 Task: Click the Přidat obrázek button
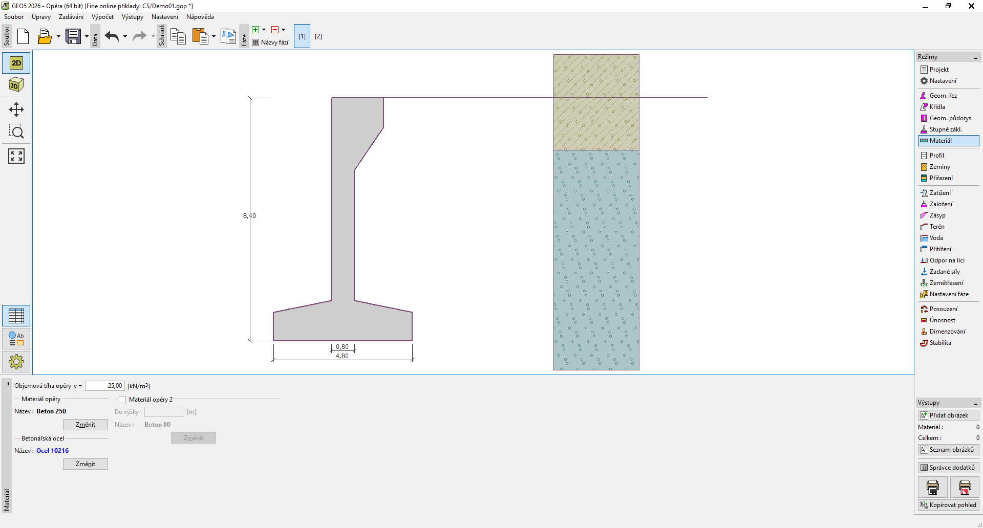coord(948,415)
